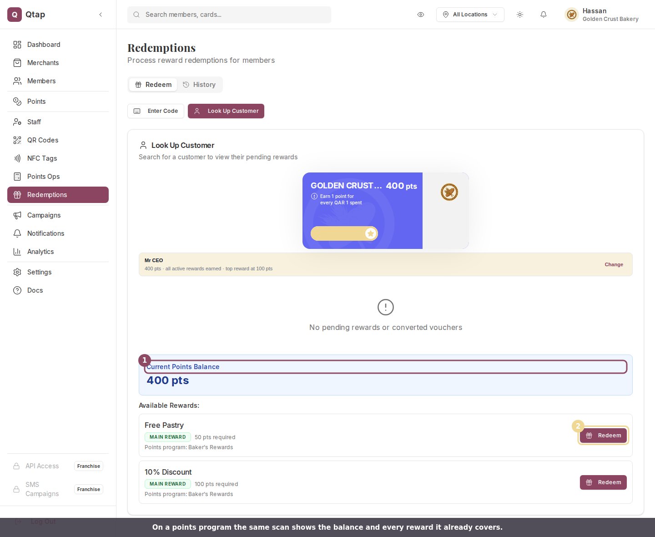This screenshot has height=537, width=655.
Task: Click the Qtap logo icon
Action: pos(15,15)
